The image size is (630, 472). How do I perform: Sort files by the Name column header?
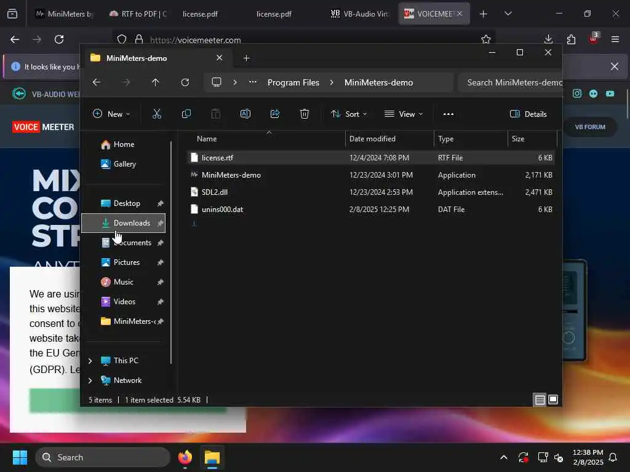tap(265, 139)
